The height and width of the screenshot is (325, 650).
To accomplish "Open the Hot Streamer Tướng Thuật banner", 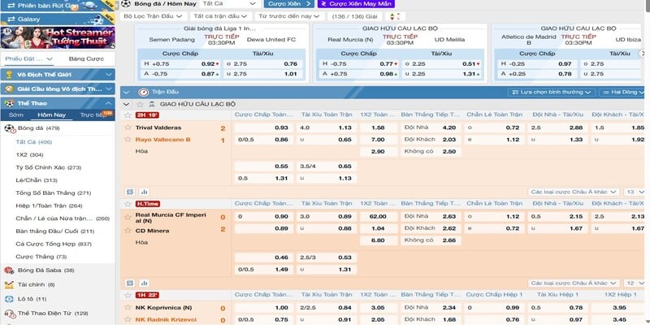I will tap(58, 37).
